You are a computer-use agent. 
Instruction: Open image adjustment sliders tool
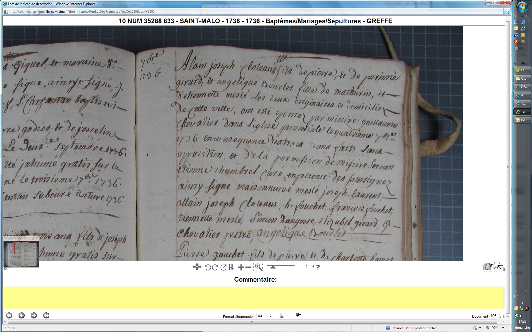(x=231, y=267)
